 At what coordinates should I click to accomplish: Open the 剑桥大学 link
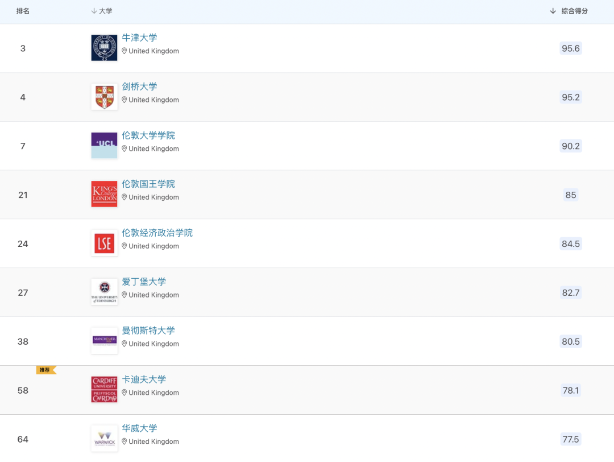coord(139,86)
